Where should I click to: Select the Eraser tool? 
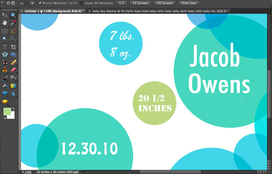tap(13, 70)
